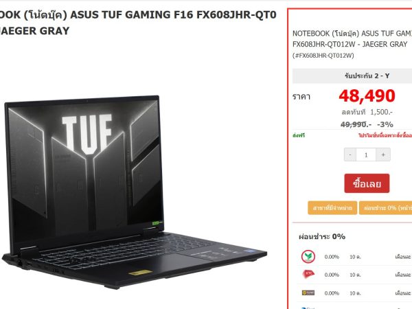Click the green ส่งฟรี free shipping label
The height and width of the screenshot is (309, 412).
[299, 135]
